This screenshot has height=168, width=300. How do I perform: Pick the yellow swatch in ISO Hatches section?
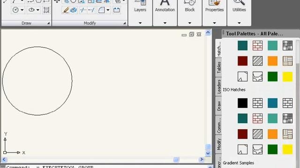coord(287,149)
